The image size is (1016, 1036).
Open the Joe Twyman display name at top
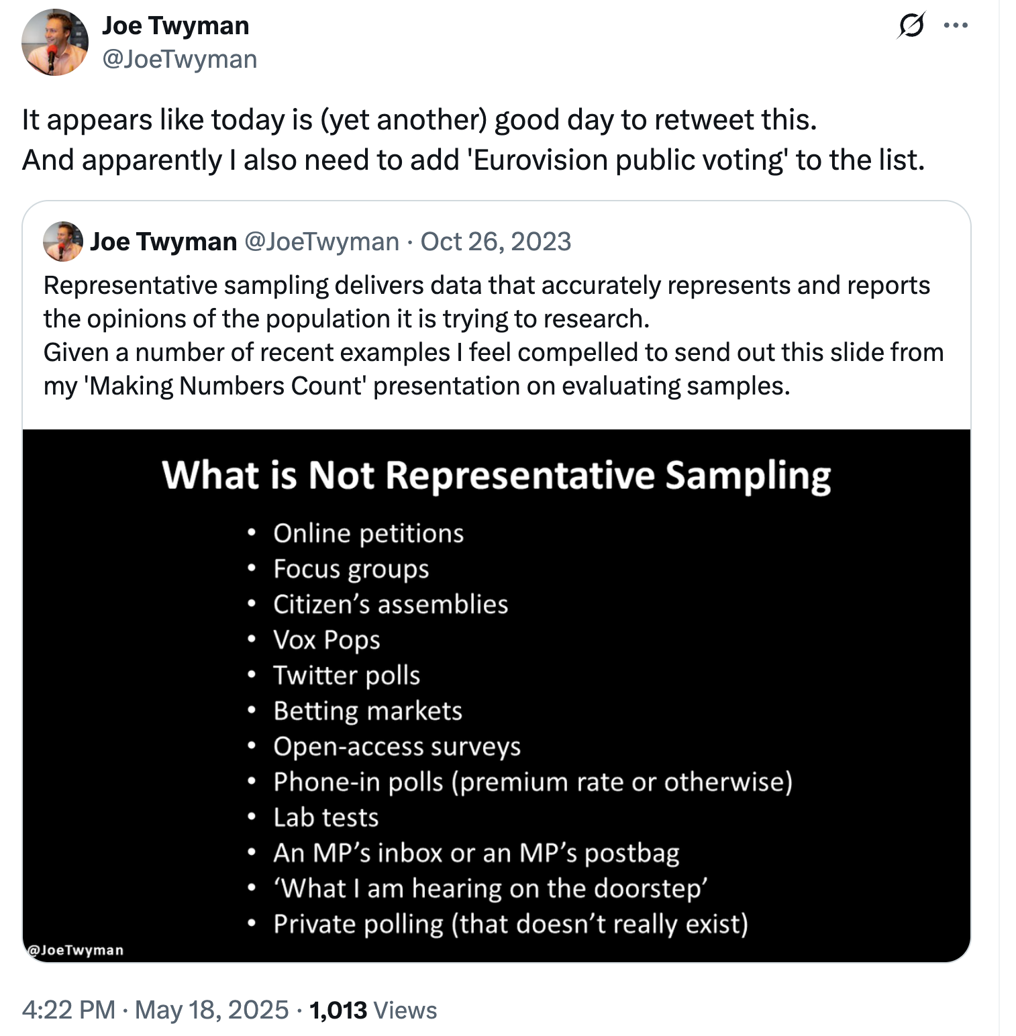176,25
